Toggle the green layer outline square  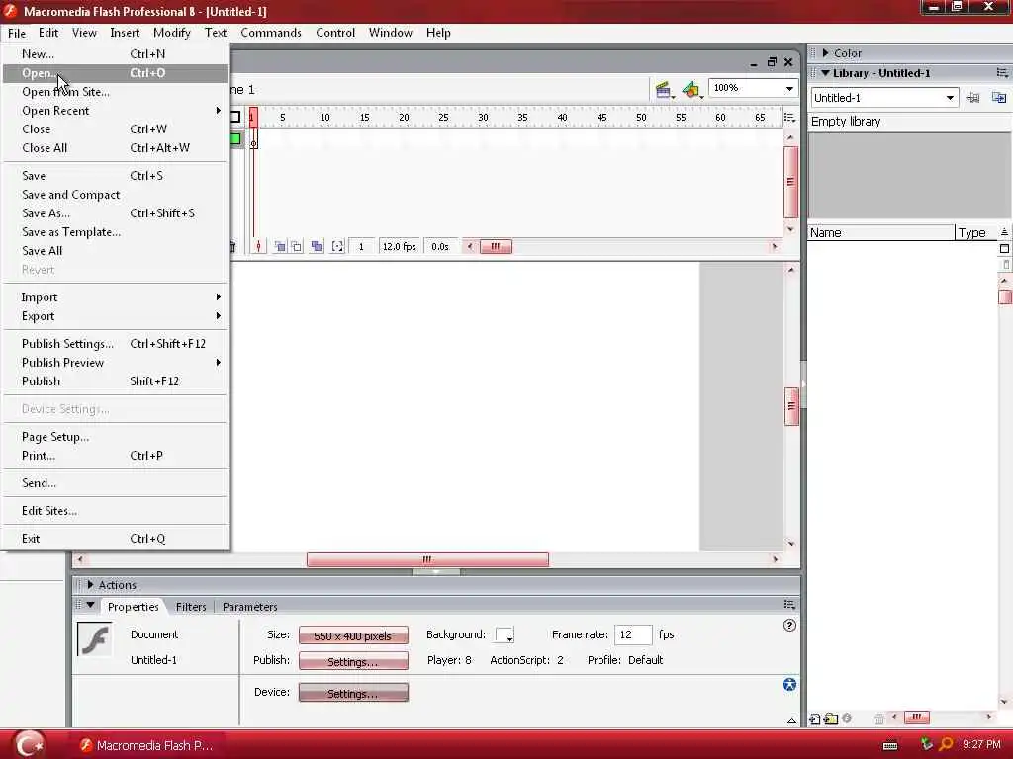(x=235, y=138)
